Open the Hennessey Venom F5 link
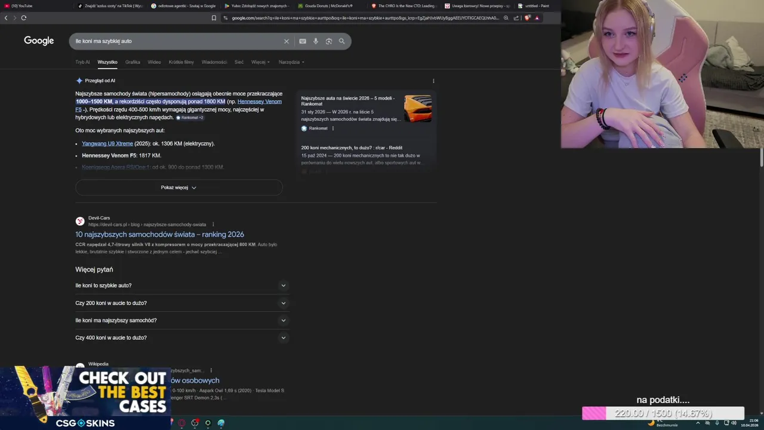Viewport: 764px width, 430px height. (x=260, y=102)
